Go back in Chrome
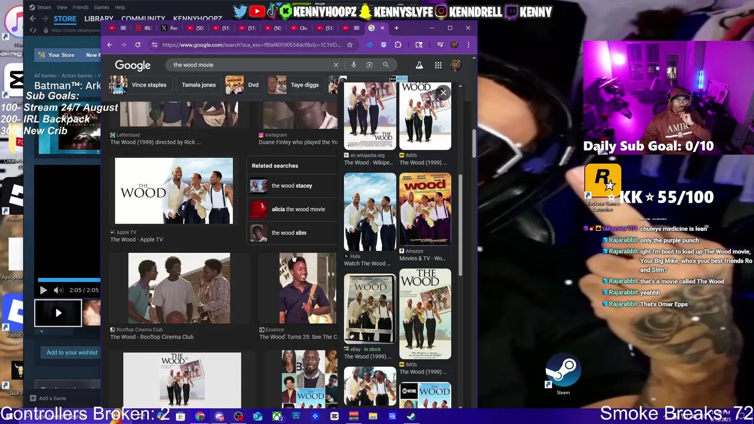 pos(110,45)
